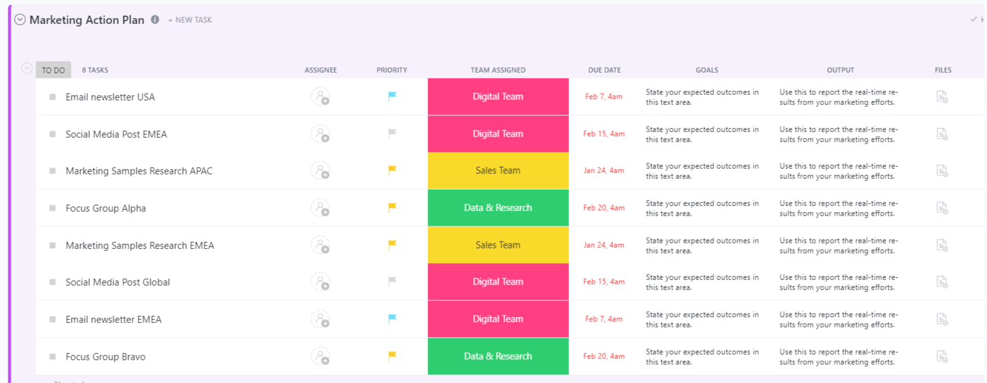
Task: Click the priority flag for Focus Group Alpha
Action: 392,207
